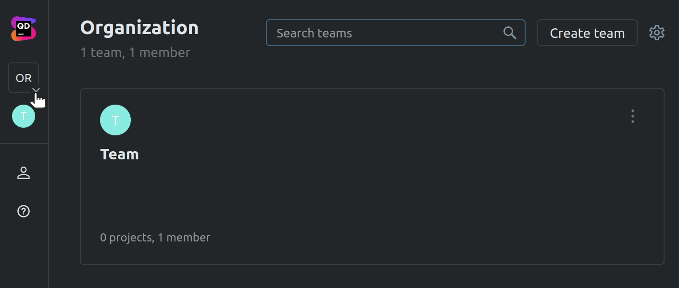Click the magnifier search icon

510,33
